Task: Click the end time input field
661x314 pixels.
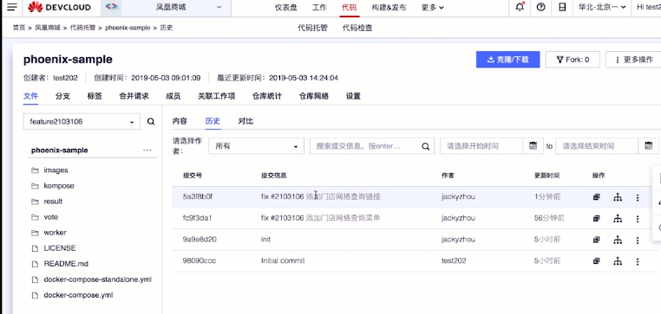Action: [x=597, y=146]
